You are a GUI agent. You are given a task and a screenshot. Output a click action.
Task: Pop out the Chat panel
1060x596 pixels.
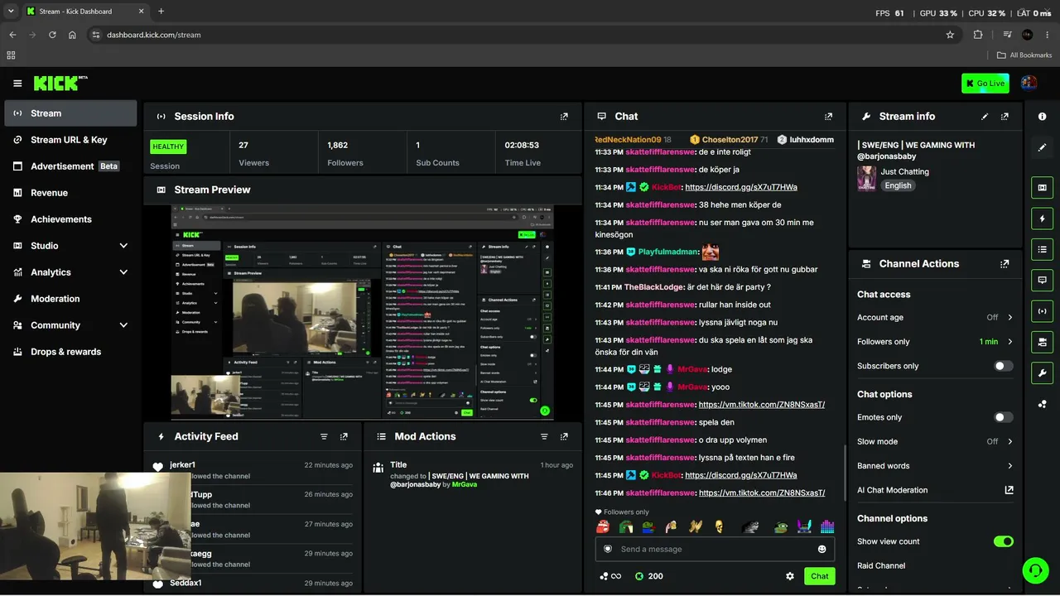point(828,117)
